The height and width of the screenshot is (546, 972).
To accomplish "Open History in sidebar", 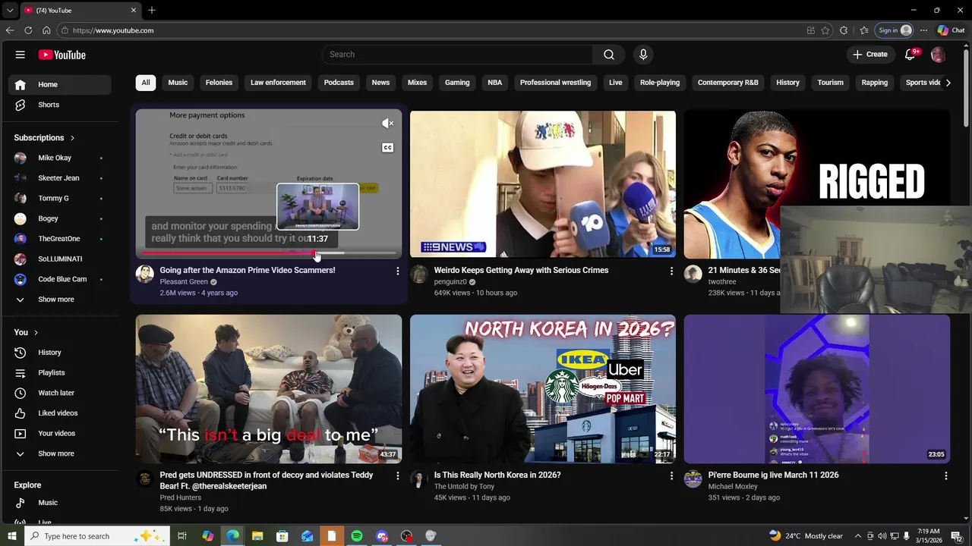I will point(61,353).
